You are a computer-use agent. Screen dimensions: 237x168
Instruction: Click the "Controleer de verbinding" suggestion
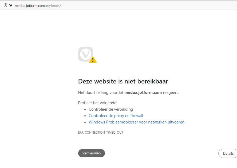click(x=111, y=109)
